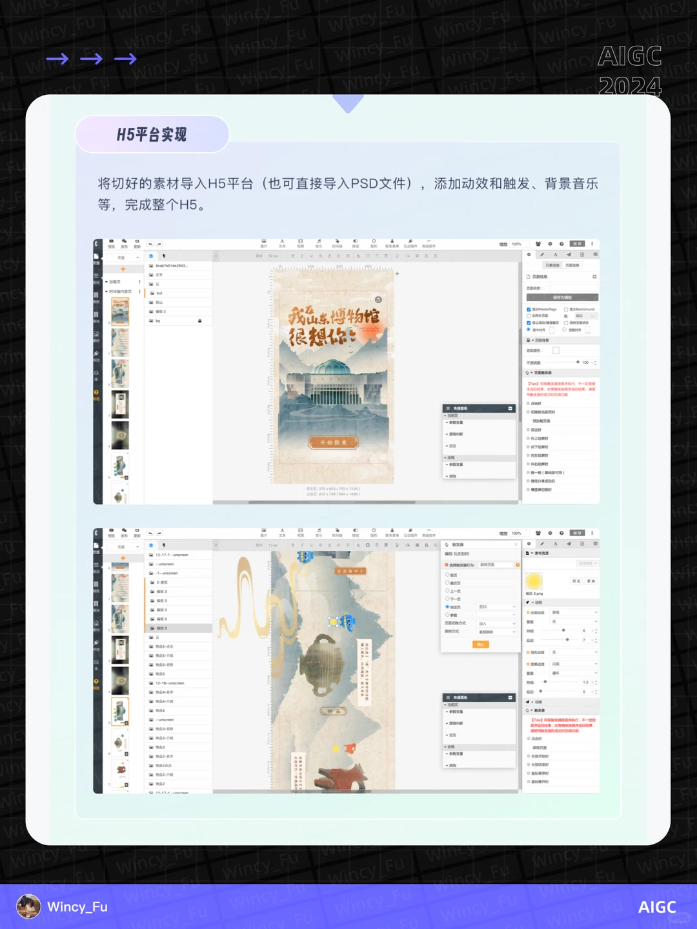
Task: Click 更换 button beside sun asset
Action: pos(591,581)
